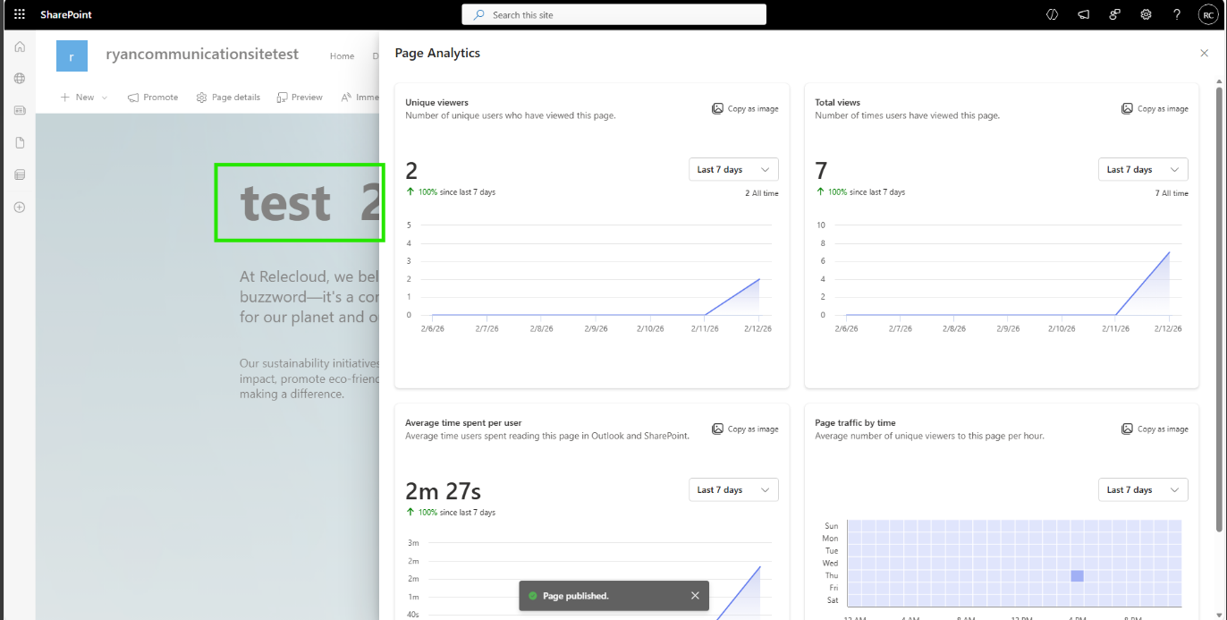Click the blue site logo tile
The image size is (1227, 620).
(72, 55)
